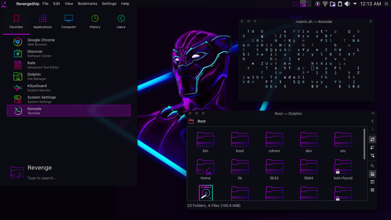
Task: Click the virtual desktop pager
Action: click(x=306, y=4)
